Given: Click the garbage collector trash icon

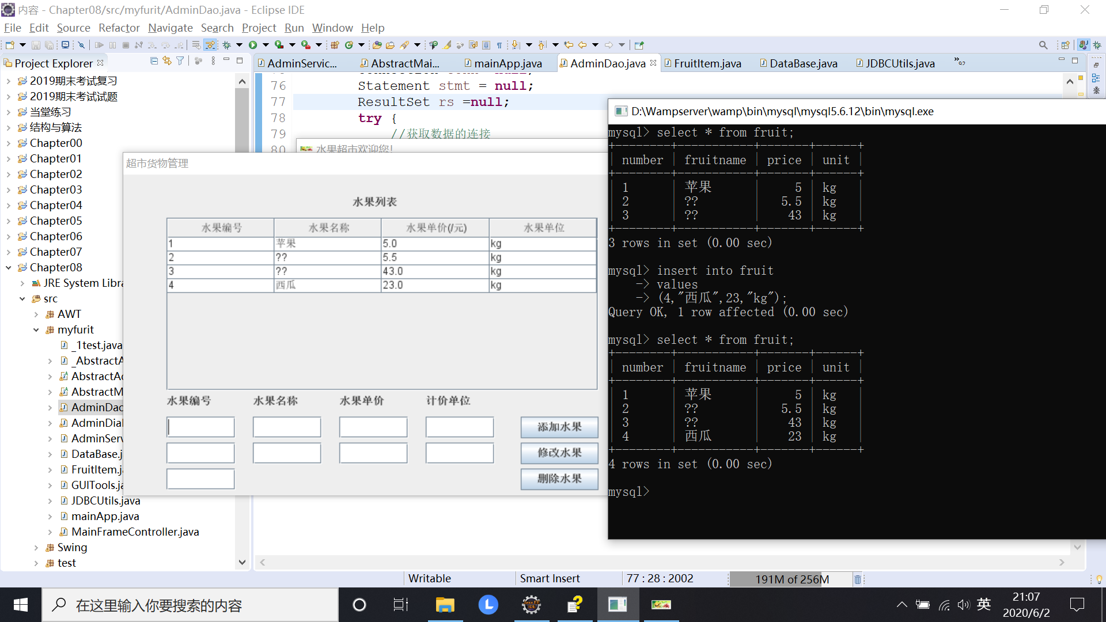Looking at the screenshot, I should click(x=858, y=579).
